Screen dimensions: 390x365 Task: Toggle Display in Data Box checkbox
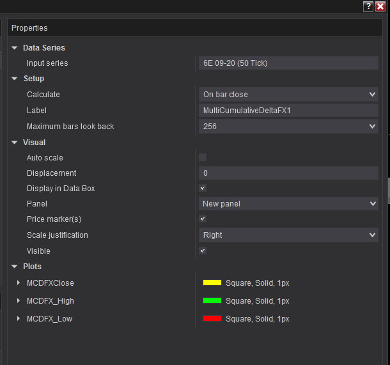tap(203, 189)
